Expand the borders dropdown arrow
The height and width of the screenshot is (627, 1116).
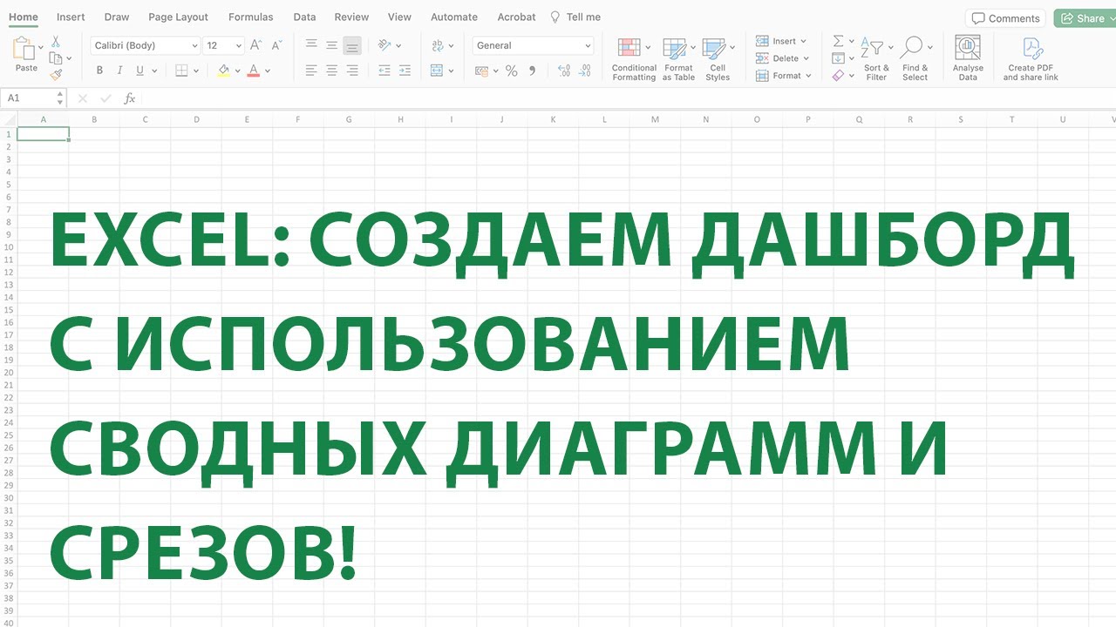[x=194, y=71]
